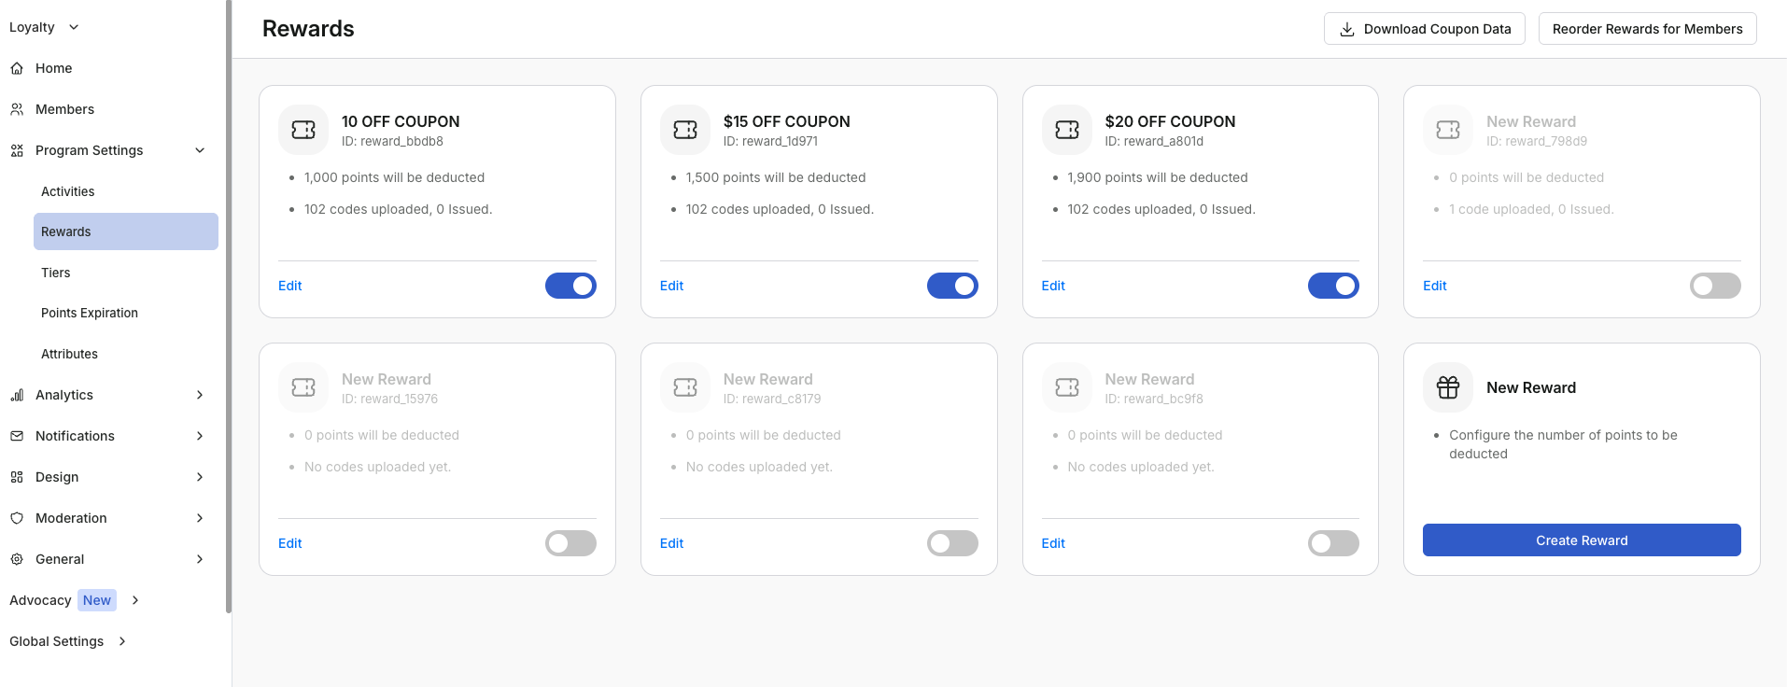Image resolution: width=1787 pixels, height=687 pixels.
Task: Edit the reward_15976 reward
Action: [290, 543]
